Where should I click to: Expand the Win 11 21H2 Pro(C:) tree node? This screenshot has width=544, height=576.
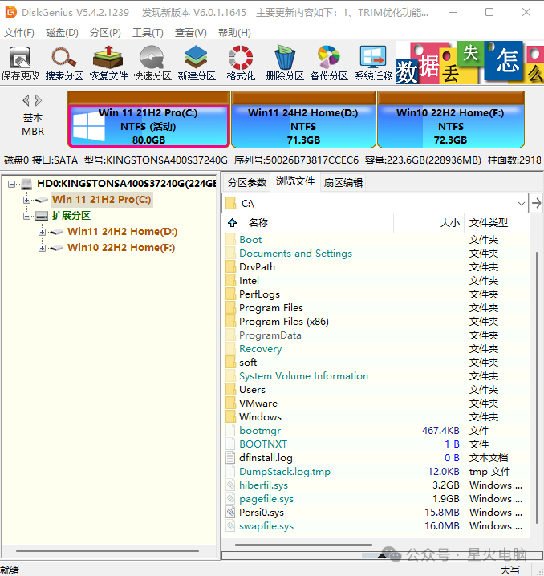(26, 200)
